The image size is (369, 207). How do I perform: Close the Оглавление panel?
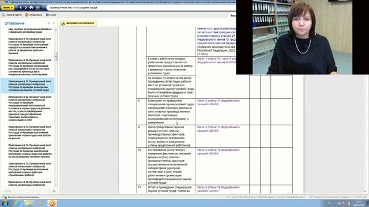coord(54,23)
